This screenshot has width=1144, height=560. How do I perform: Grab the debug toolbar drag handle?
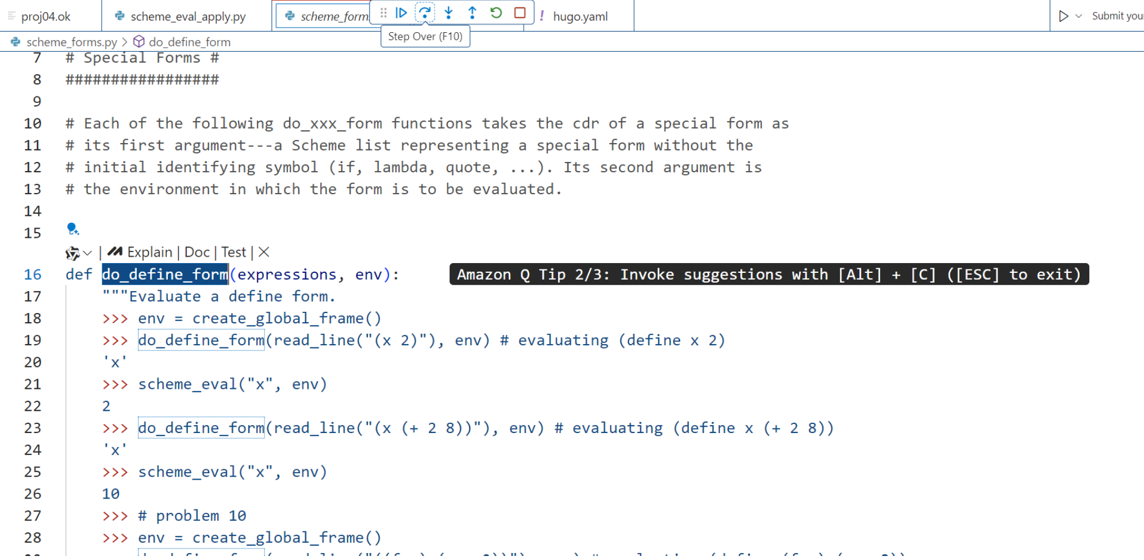(383, 13)
